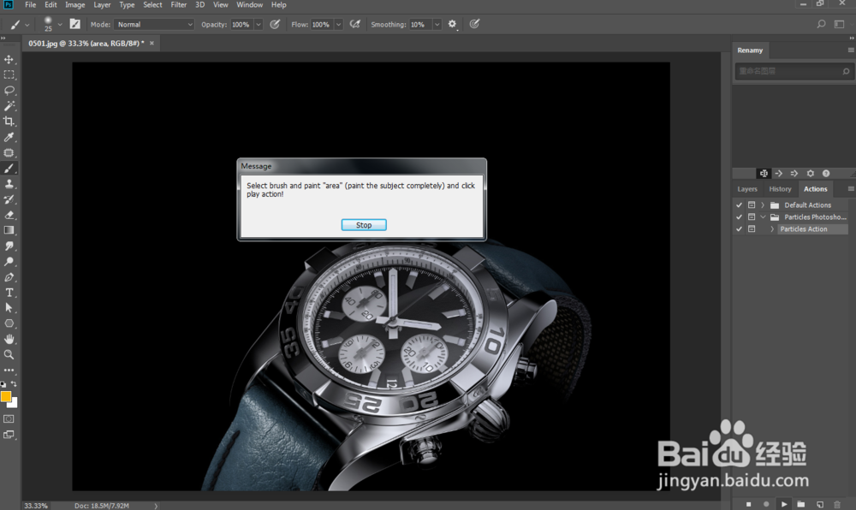
Task: Select the Clone Stamp tool
Action: tap(9, 184)
